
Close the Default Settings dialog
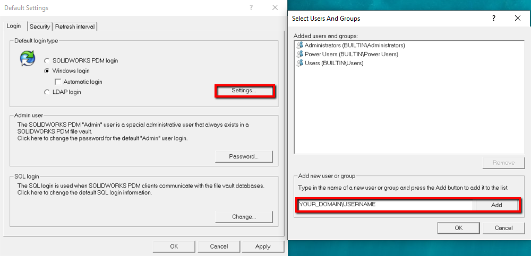click(275, 7)
